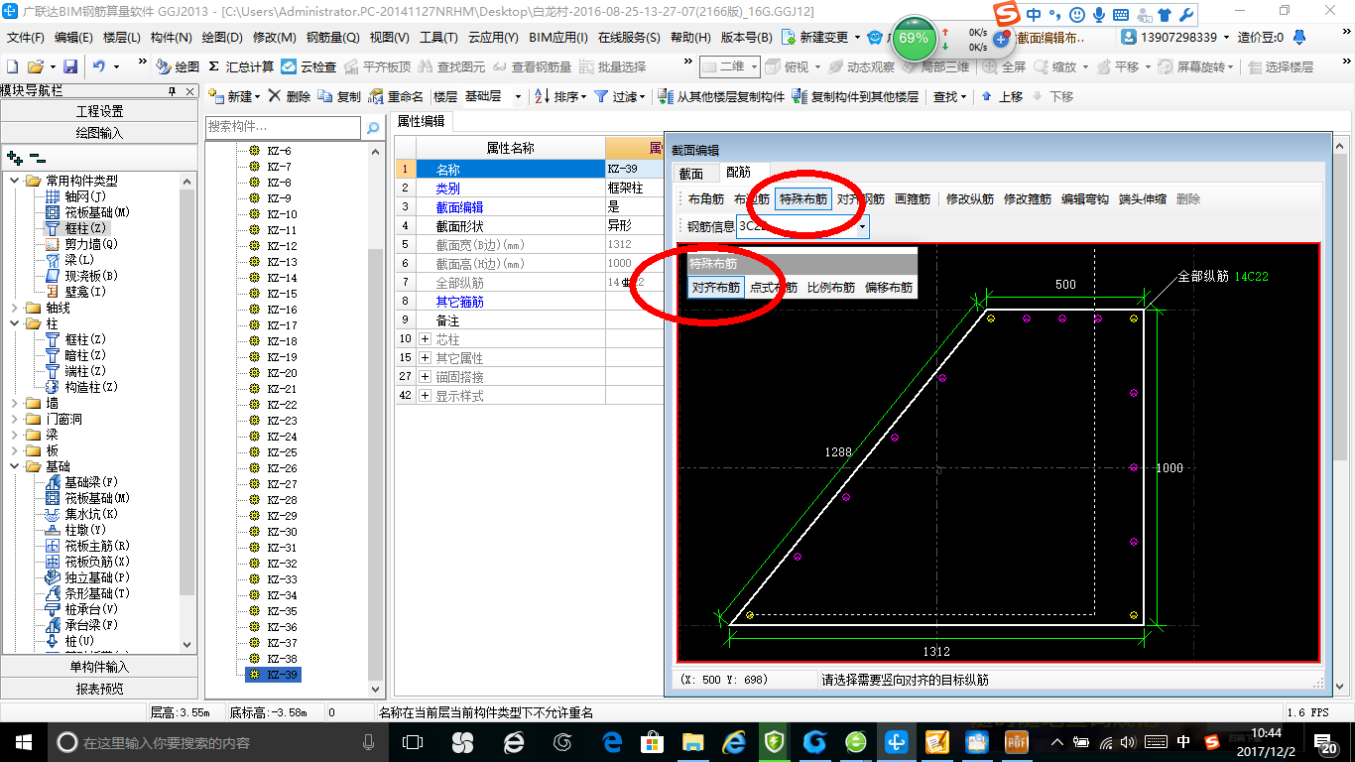1355x762 pixels.
Task: Expand the 门窗洞 folder
Action: coord(15,419)
